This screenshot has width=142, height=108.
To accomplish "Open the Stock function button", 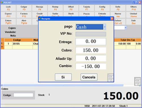I will click(x=71, y=14).
